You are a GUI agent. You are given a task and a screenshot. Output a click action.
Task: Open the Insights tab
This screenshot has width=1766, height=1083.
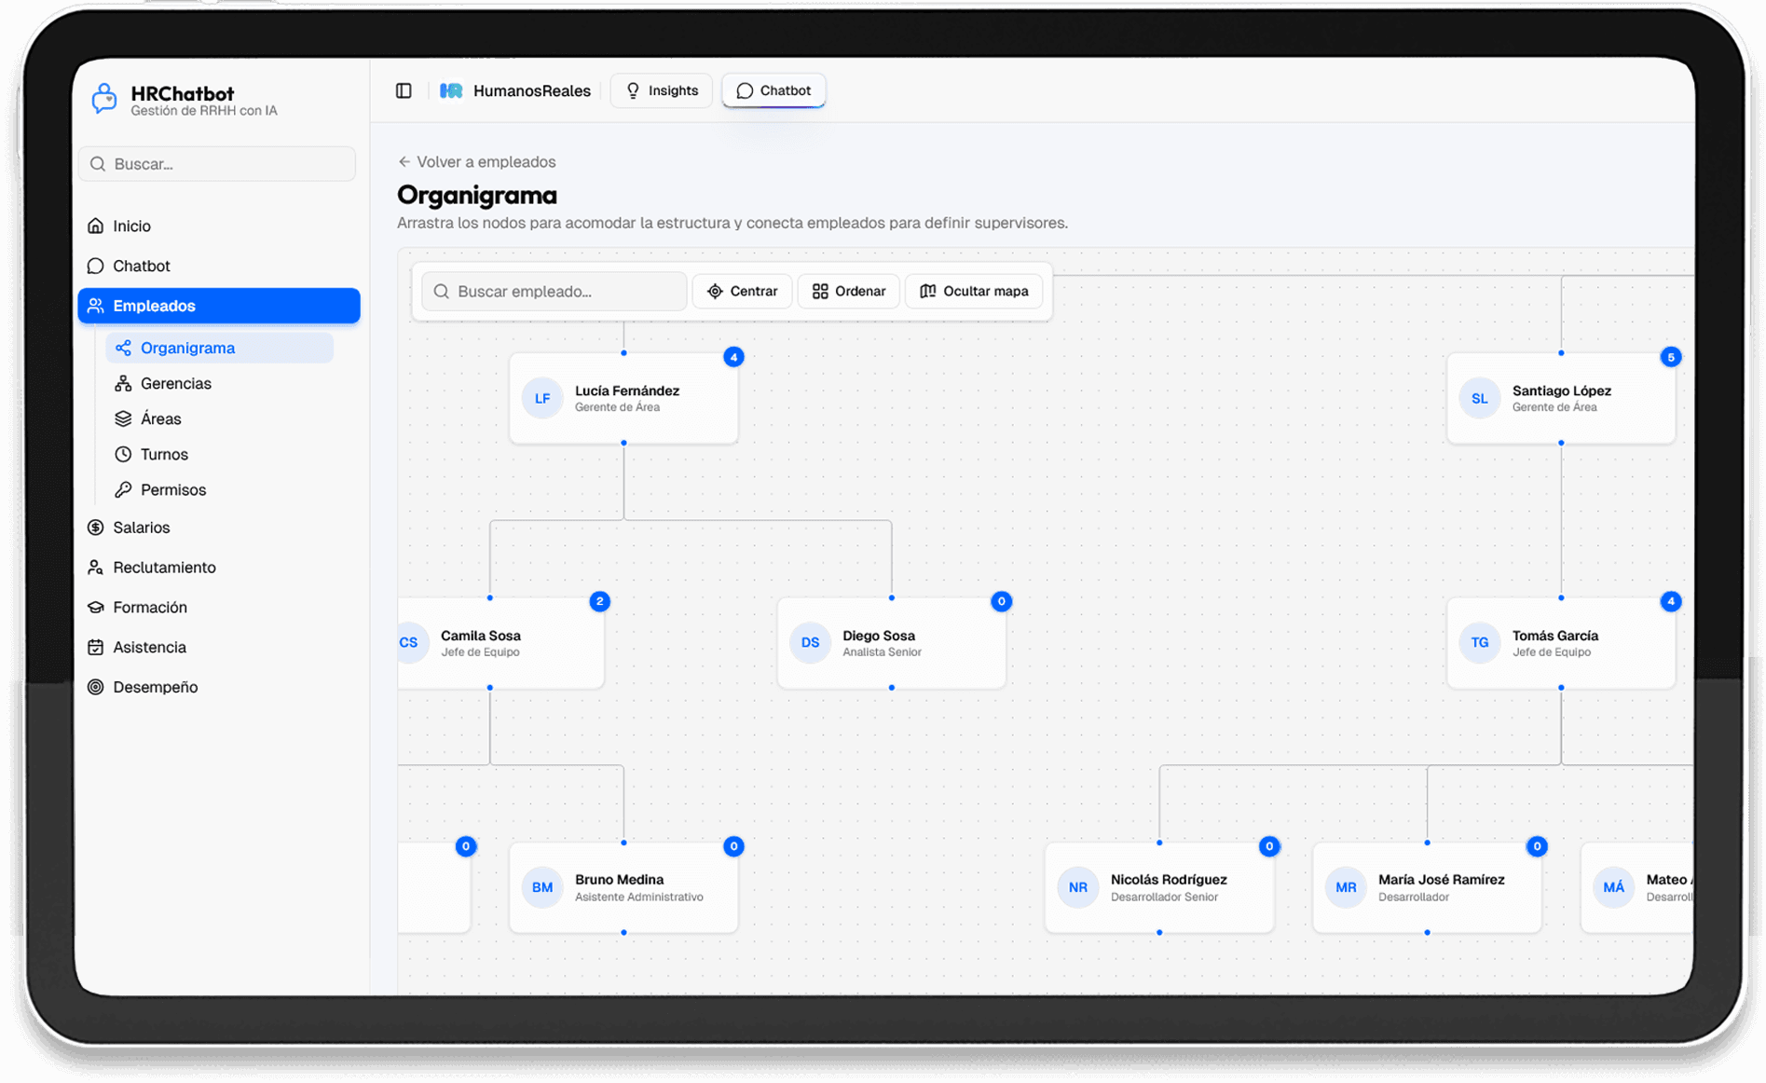pyautogui.click(x=662, y=90)
